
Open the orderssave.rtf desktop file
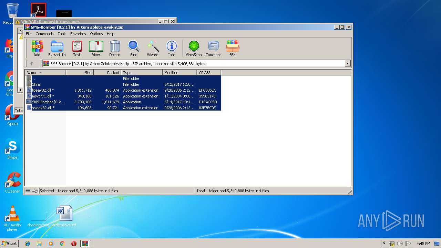click(x=64, y=216)
